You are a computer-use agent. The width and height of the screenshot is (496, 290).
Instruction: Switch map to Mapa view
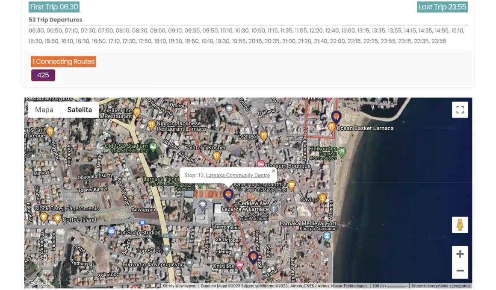point(44,110)
